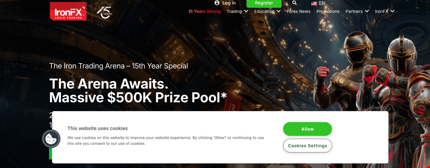Select the 15 Years Strong link

tap(204, 11)
